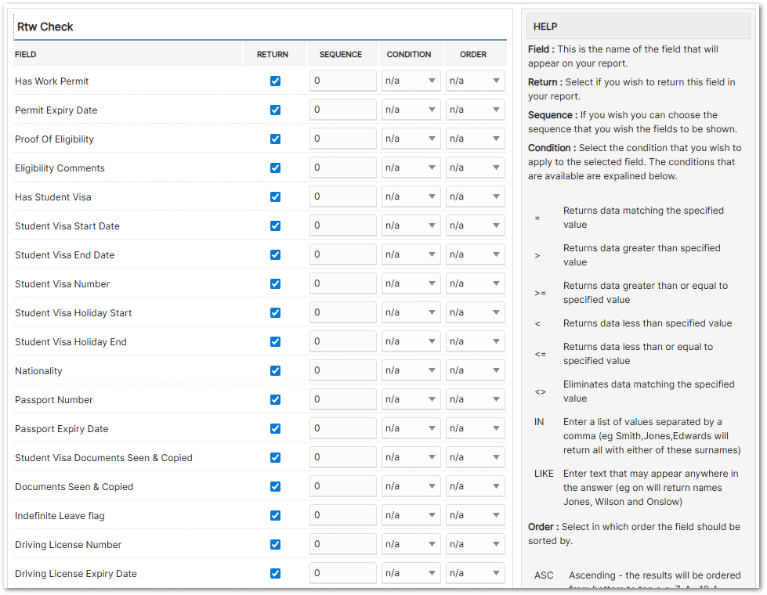Untick the Nationality return checkbox
767x595 pixels.
point(275,370)
